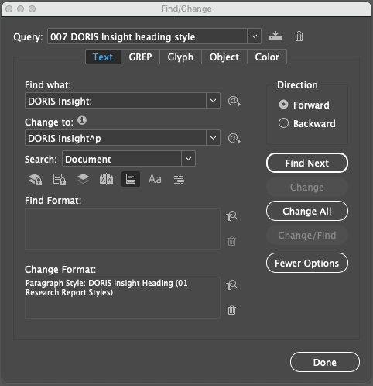Switch to the GREP tab
Screen dimensions: 373x386
140,57
